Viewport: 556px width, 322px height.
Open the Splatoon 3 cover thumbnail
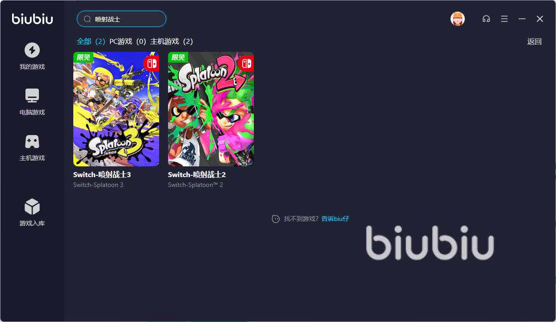[116, 109]
